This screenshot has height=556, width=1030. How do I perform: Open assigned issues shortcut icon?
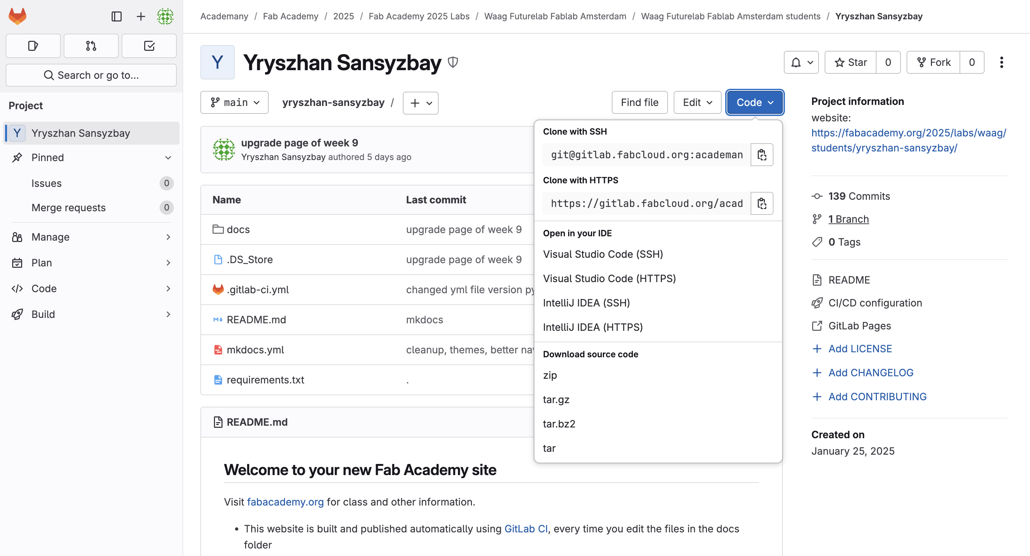pos(33,46)
